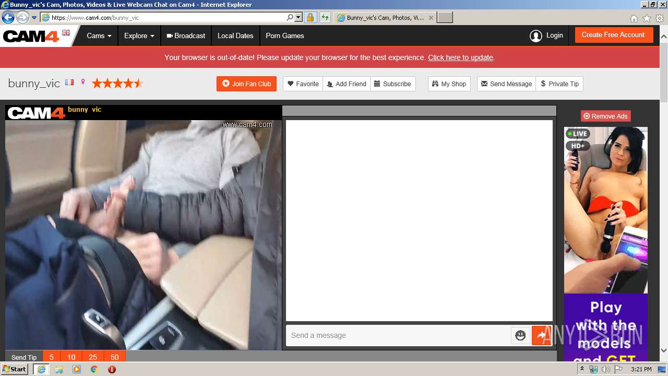Select the Bunny_vic's Cam browser tab
Image resolution: width=668 pixels, height=376 pixels.
pos(385,18)
